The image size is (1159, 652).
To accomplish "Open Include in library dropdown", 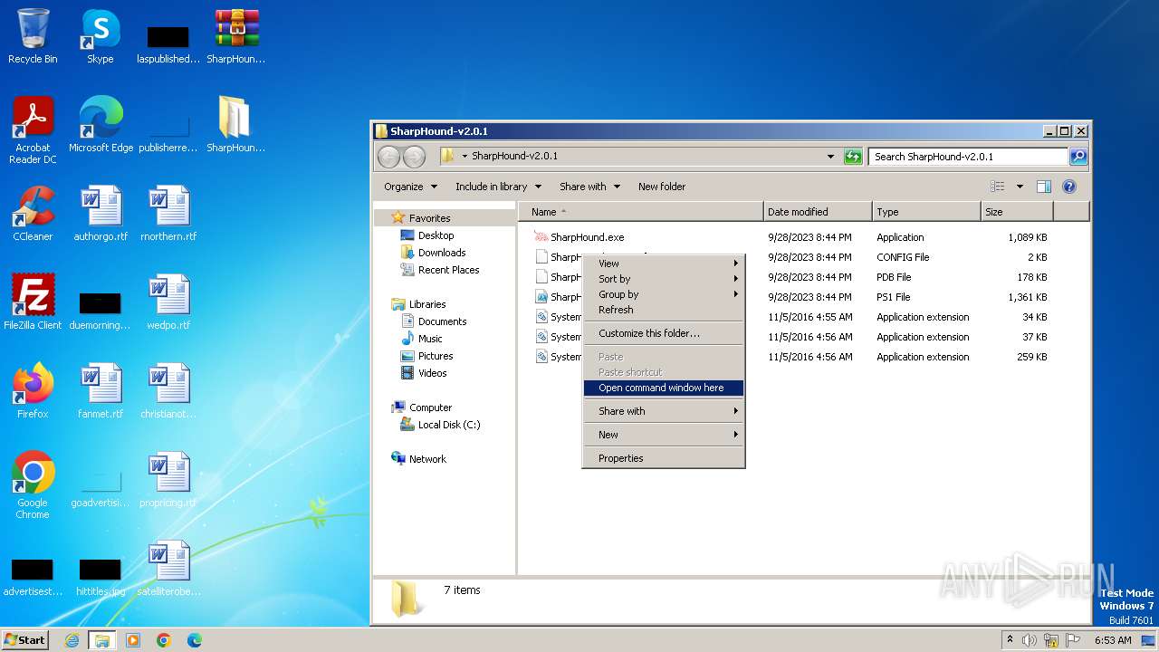I will [x=498, y=187].
